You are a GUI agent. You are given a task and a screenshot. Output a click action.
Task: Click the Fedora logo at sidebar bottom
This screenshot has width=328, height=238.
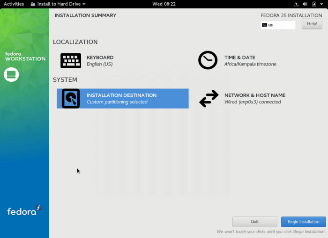(x=24, y=211)
